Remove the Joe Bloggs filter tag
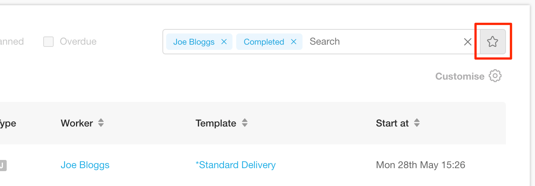This screenshot has width=535, height=186. click(x=224, y=42)
